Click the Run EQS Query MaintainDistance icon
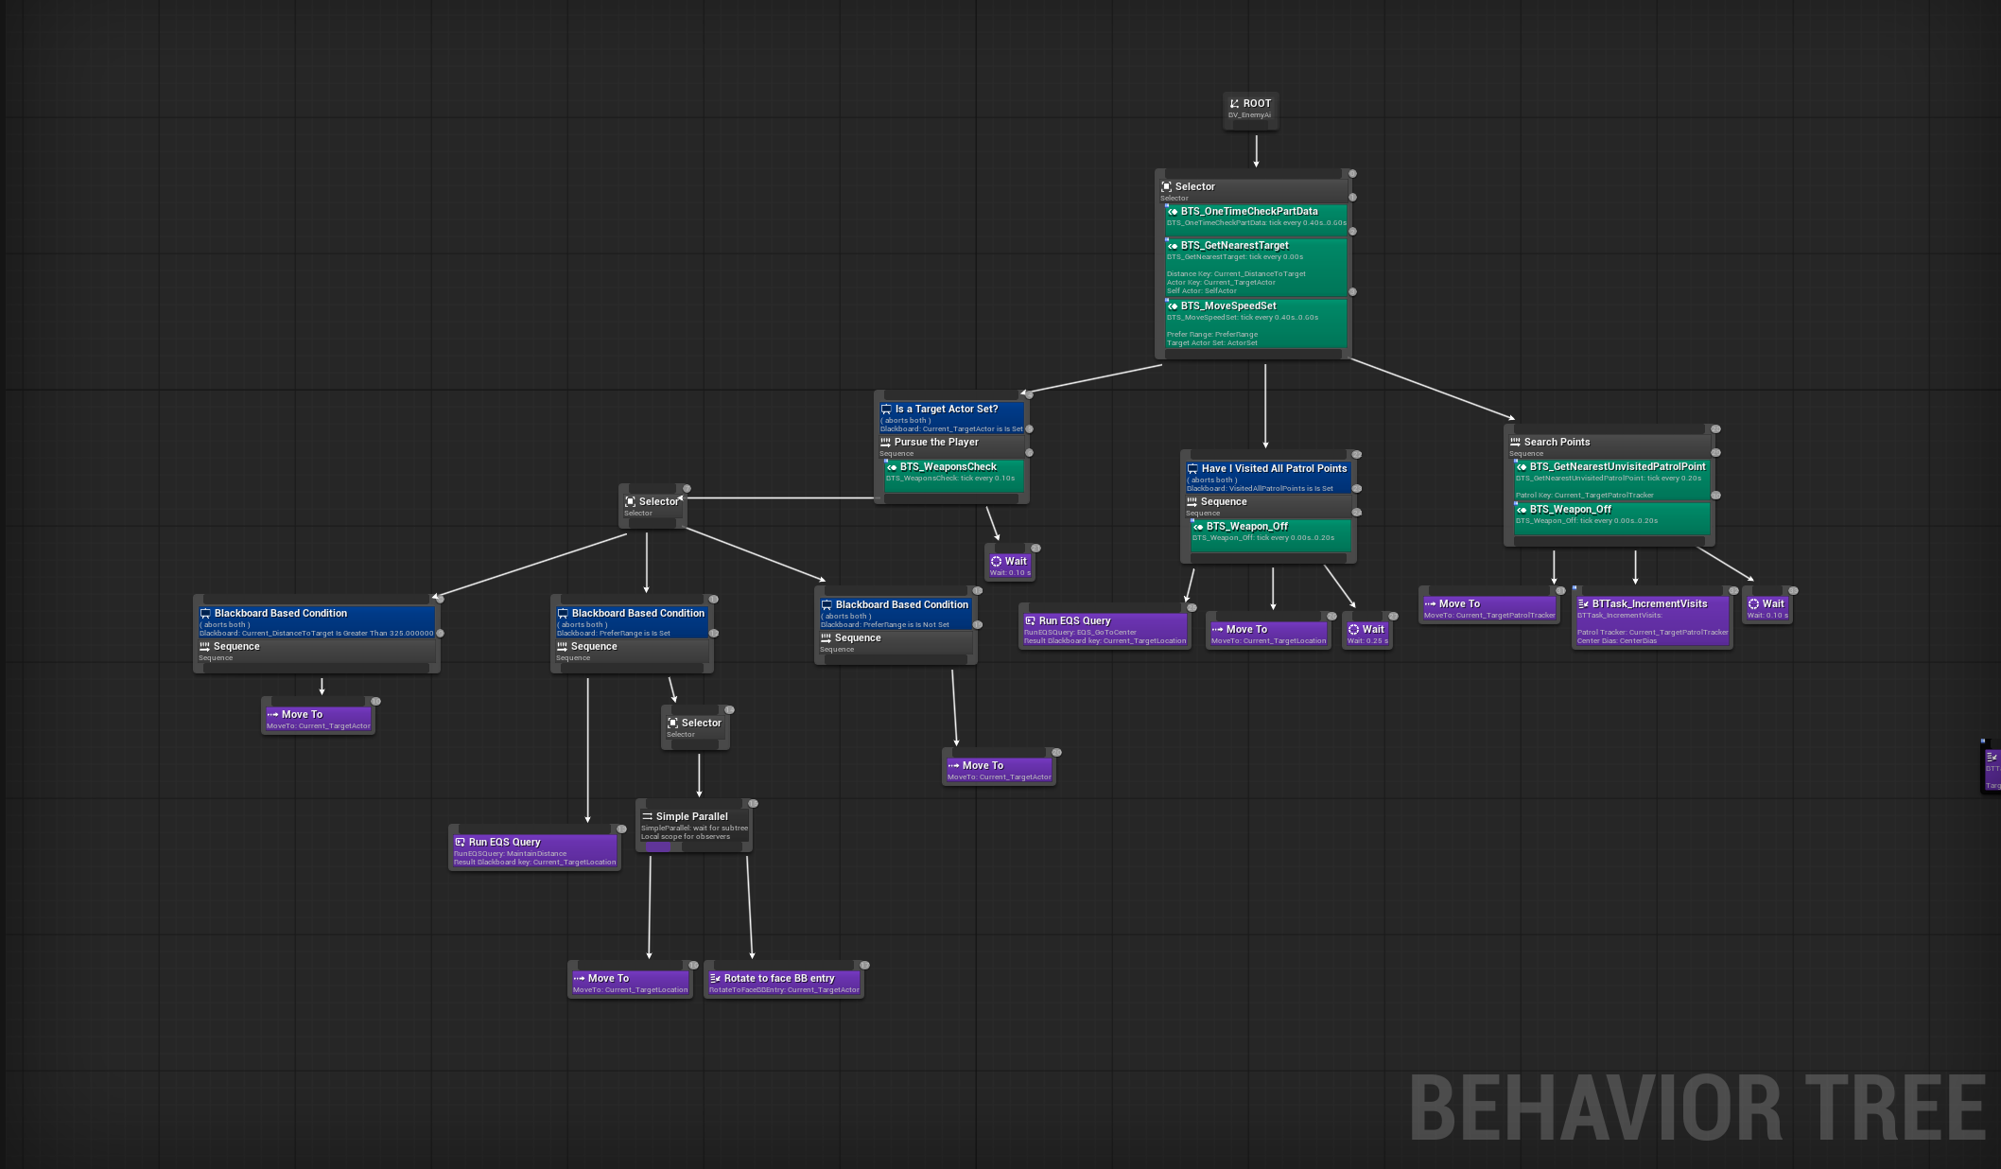 460,842
